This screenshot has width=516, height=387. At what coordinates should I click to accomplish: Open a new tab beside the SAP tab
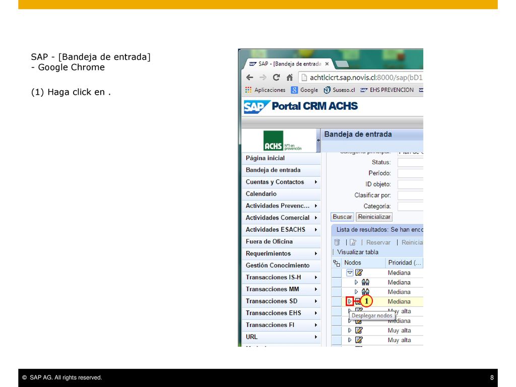click(x=342, y=63)
